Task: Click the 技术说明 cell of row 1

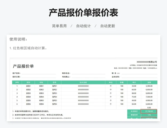Action: 83,86
